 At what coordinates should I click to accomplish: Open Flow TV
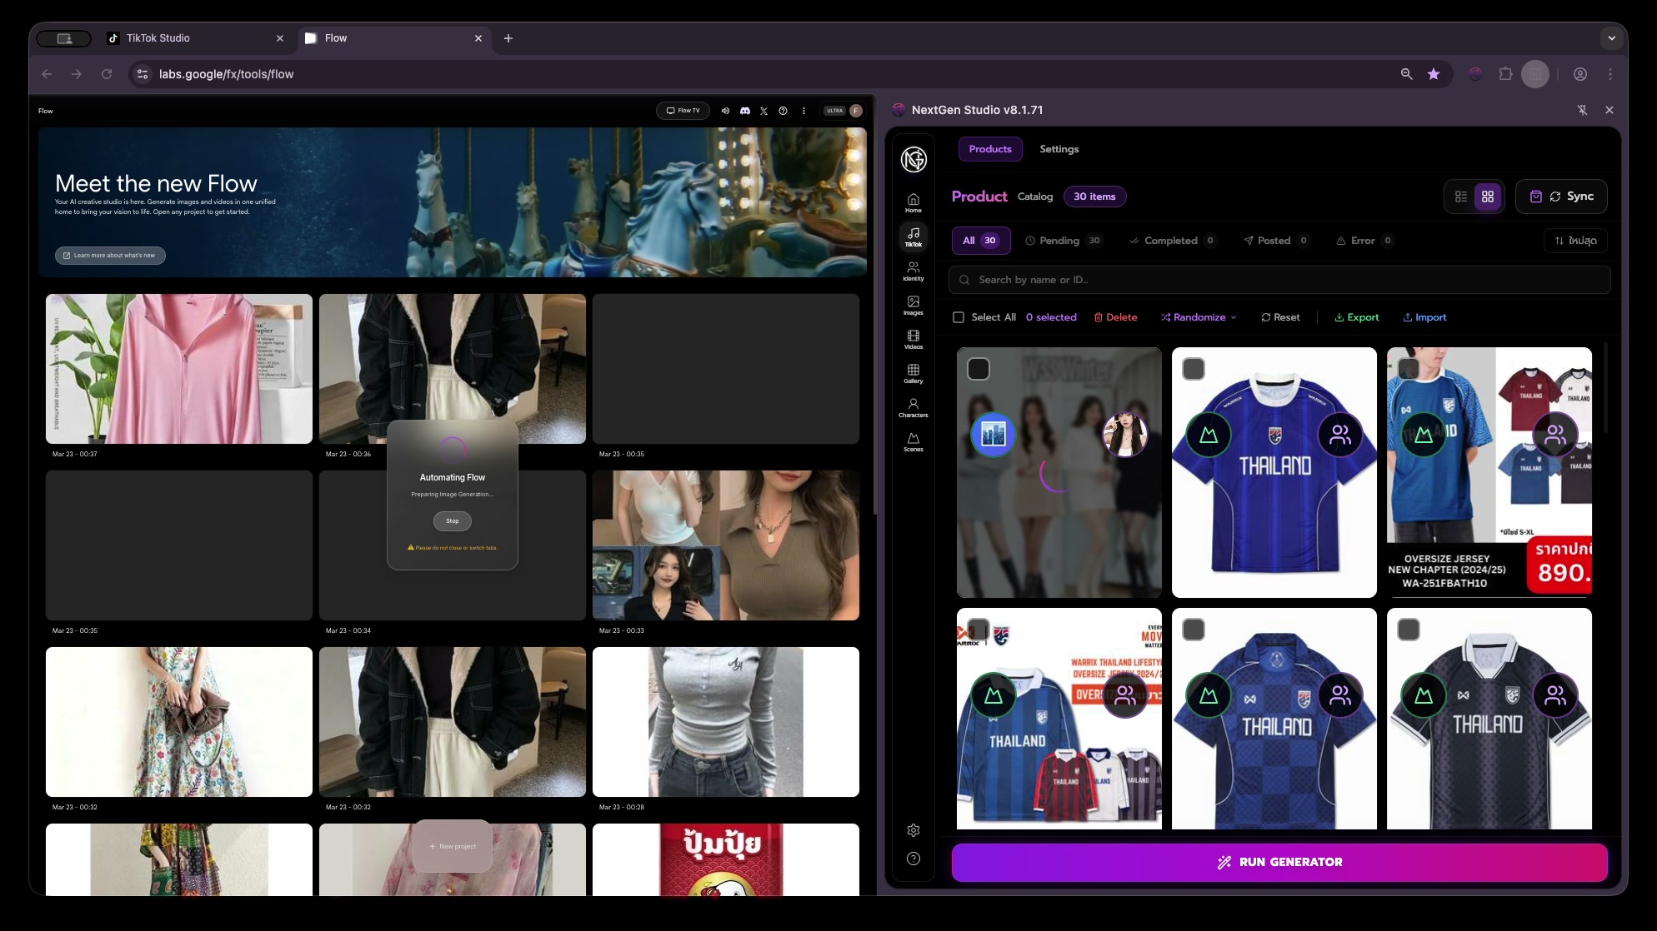683,111
